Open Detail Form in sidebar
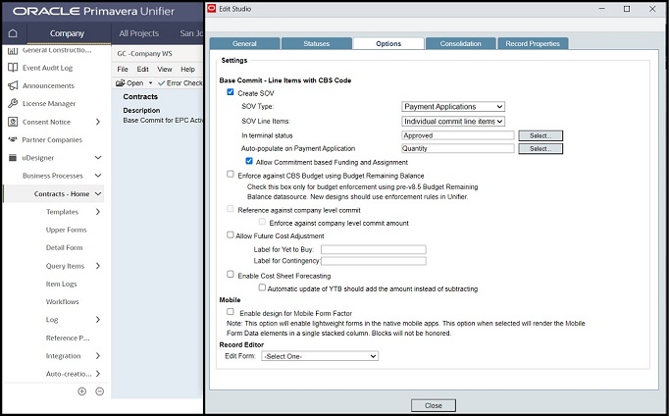670x416 pixels. point(64,247)
